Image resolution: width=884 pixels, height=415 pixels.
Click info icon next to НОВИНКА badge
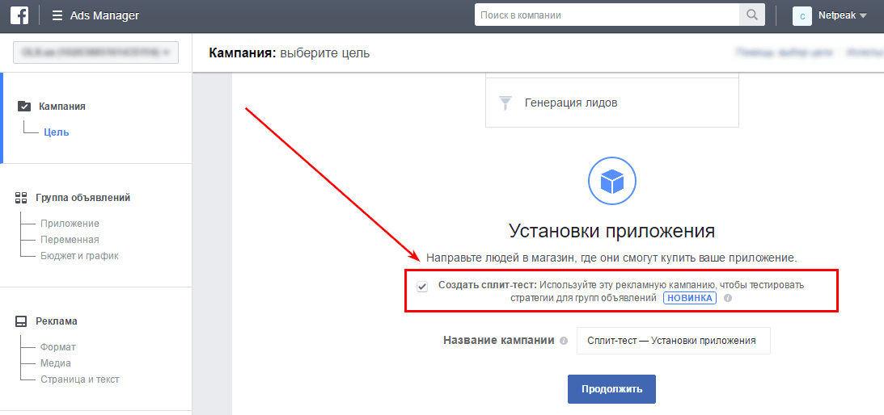728,298
